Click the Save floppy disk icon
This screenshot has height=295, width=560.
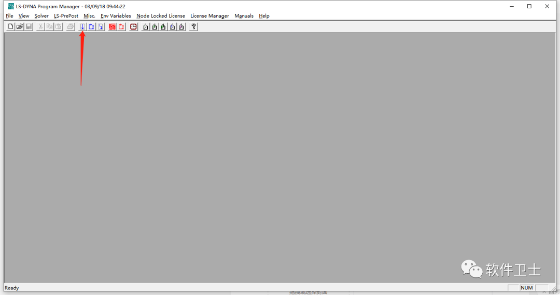pos(29,26)
